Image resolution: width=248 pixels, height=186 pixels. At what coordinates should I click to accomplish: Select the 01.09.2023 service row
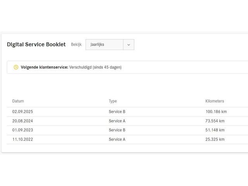(x=127, y=130)
